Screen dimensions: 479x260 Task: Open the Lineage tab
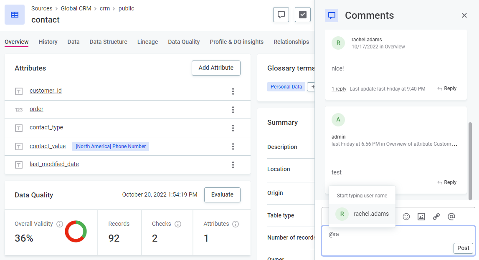(147, 42)
